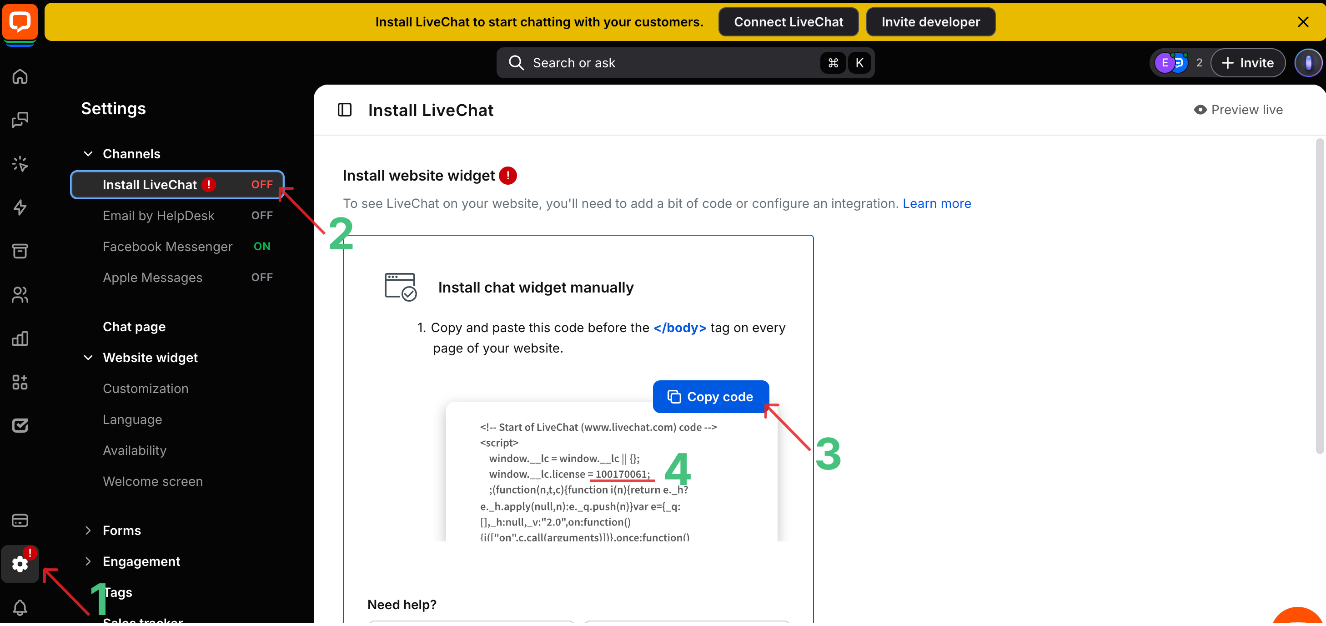Open the Home icon in sidebar
This screenshot has height=626, width=1326.
(x=20, y=76)
